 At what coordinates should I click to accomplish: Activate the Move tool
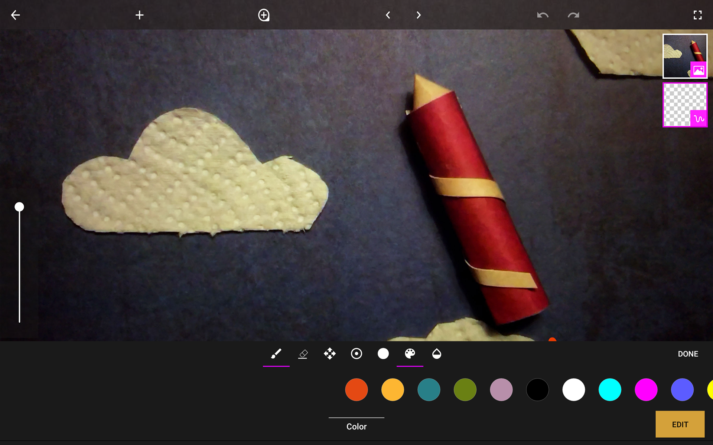[x=330, y=354]
